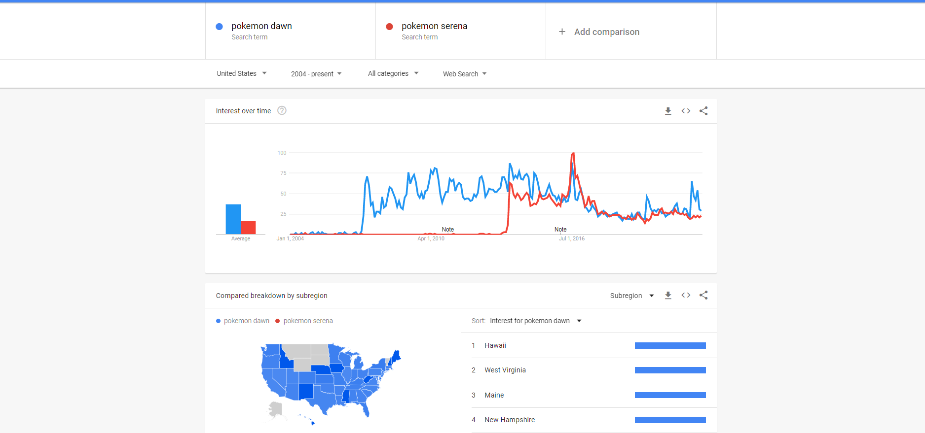Image resolution: width=925 pixels, height=433 pixels.
Task: Click the blue pokemon dawn average bar
Action: (233, 219)
